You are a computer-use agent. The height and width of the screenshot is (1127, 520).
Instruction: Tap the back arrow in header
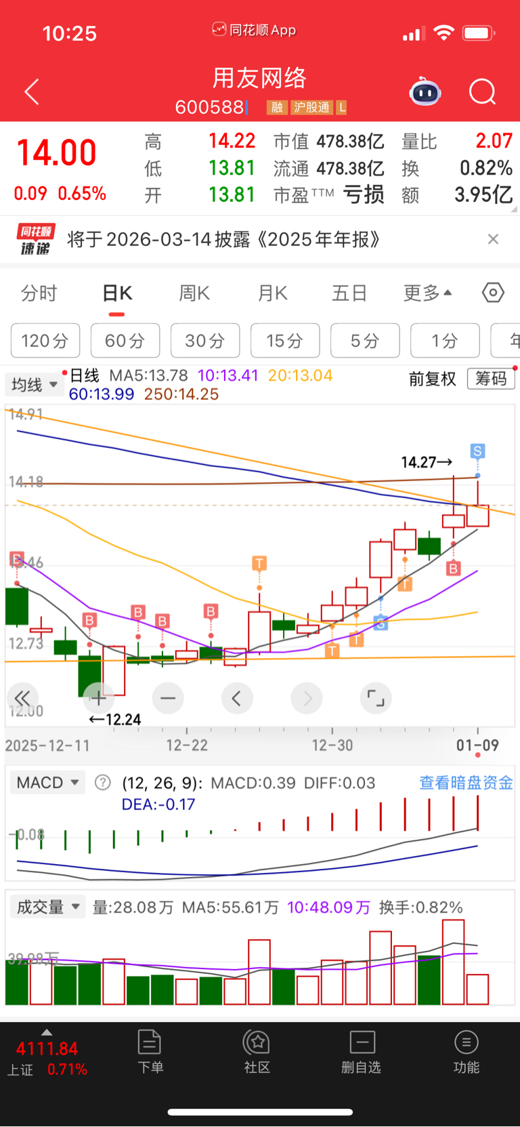[32, 91]
